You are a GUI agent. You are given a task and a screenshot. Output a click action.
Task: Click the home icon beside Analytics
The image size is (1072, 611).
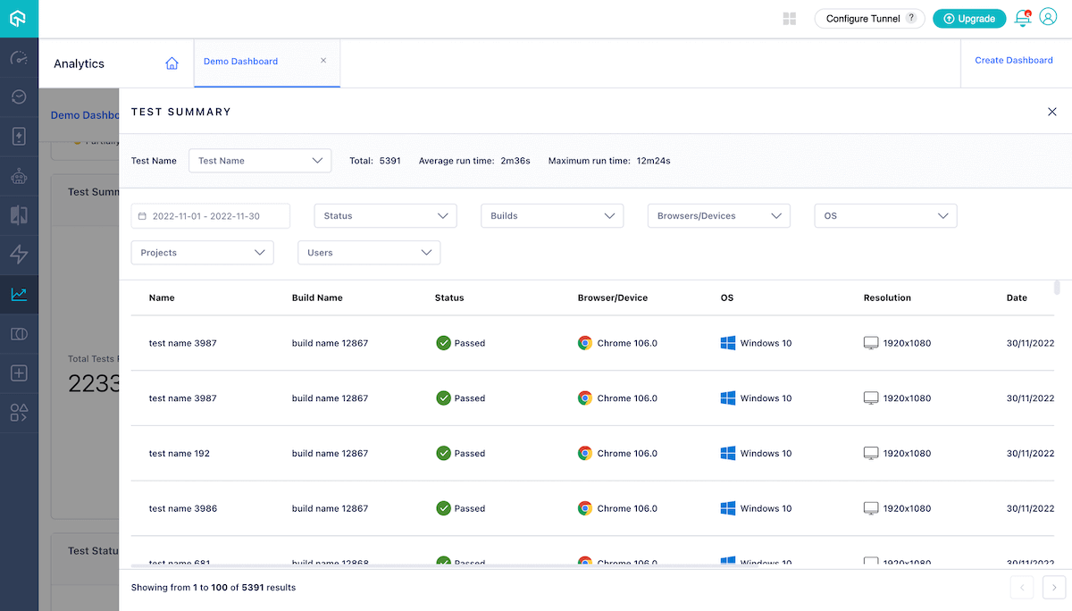pyautogui.click(x=172, y=63)
